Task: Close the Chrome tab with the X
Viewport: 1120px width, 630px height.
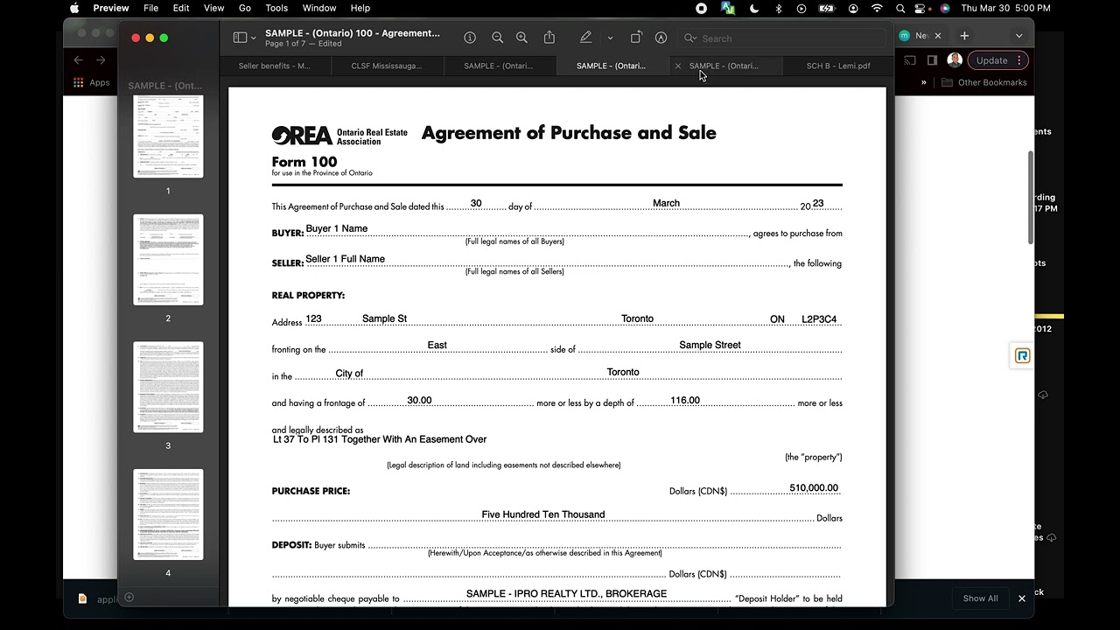Action: pyautogui.click(x=938, y=36)
